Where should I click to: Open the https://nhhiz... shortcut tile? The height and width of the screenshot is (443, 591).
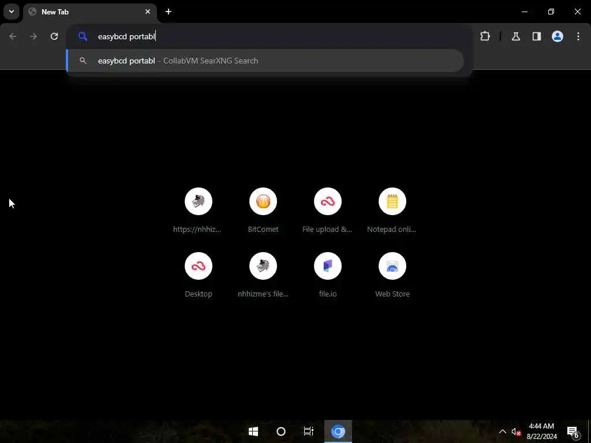tap(199, 210)
